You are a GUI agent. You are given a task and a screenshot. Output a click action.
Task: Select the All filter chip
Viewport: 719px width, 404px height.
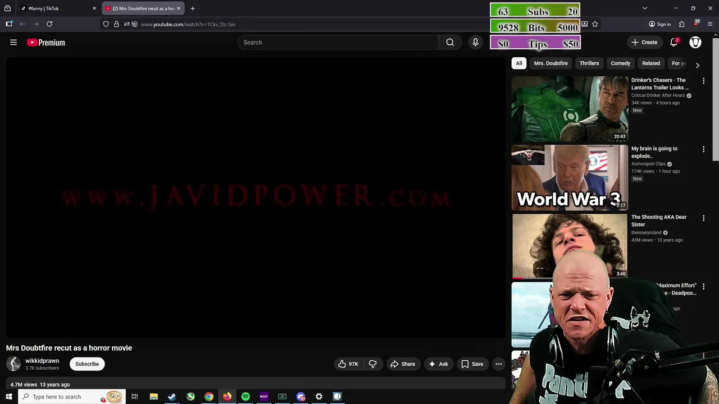pyautogui.click(x=519, y=63)
